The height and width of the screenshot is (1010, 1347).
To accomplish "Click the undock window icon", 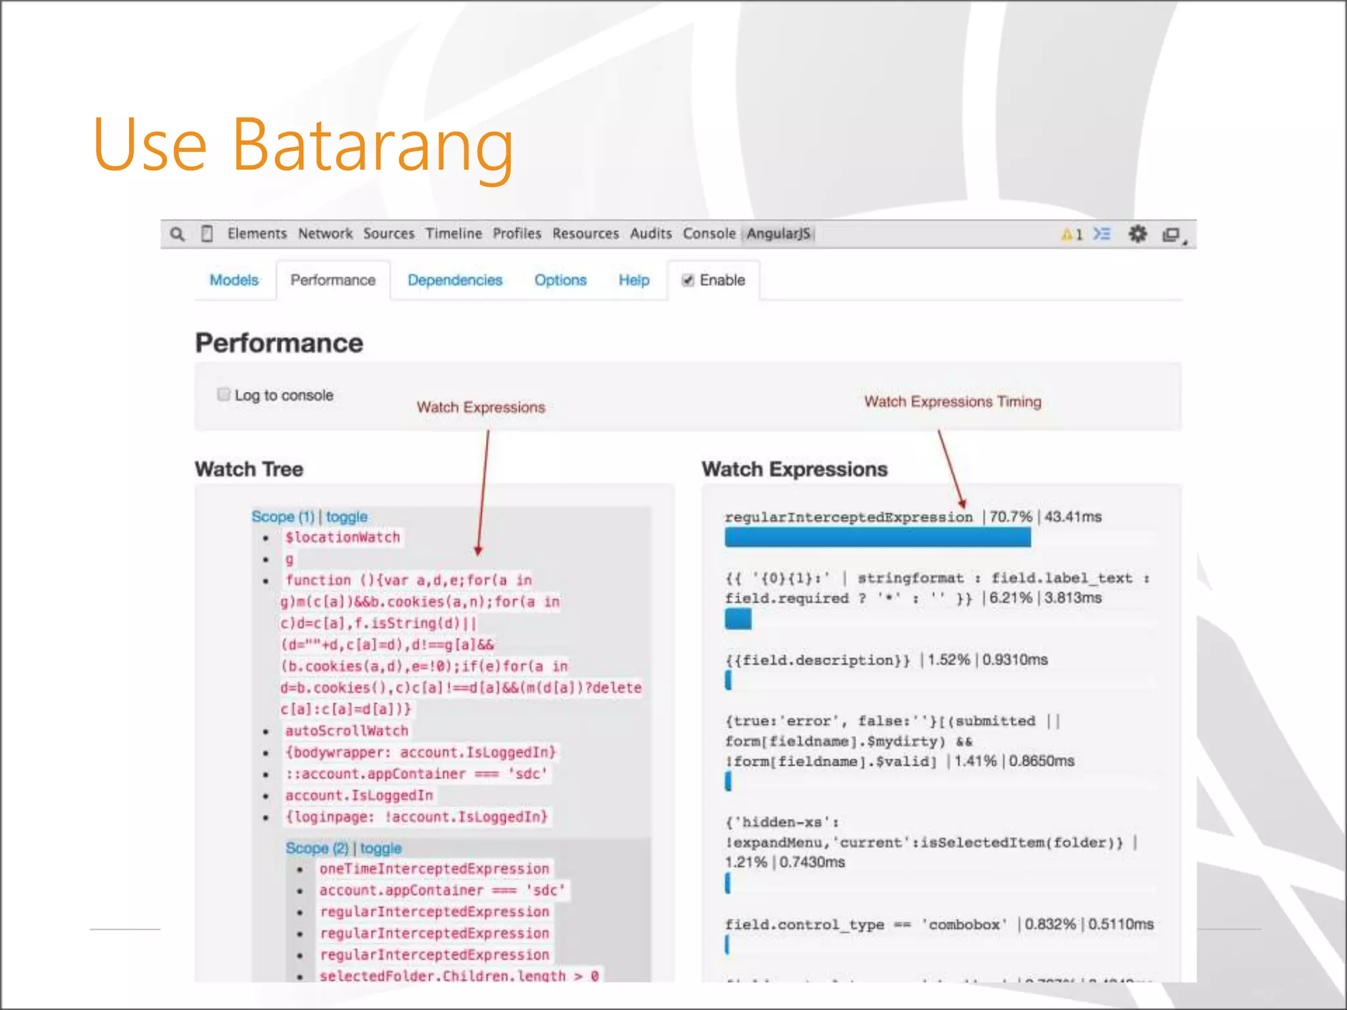I will (x=1171, y=235).
